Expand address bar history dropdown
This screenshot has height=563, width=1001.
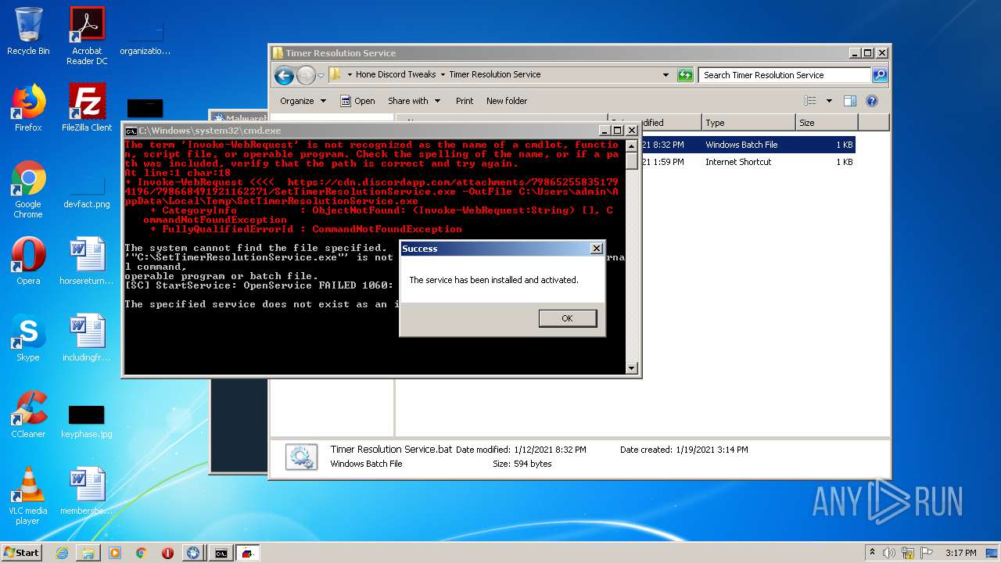click(x=666, y=75)
